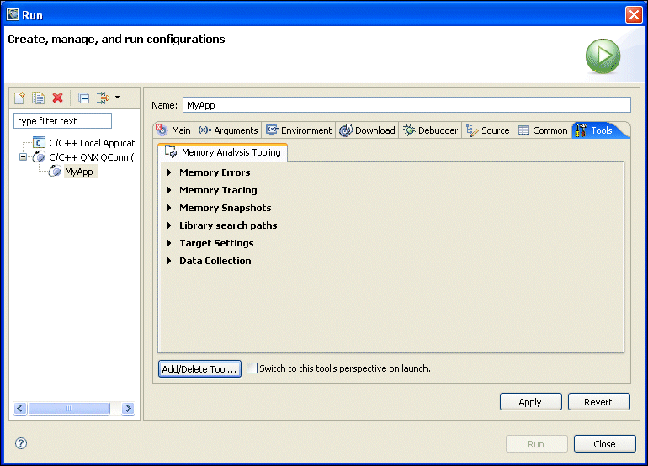Click the help question mark icon
648x466 pixels.
21,443
